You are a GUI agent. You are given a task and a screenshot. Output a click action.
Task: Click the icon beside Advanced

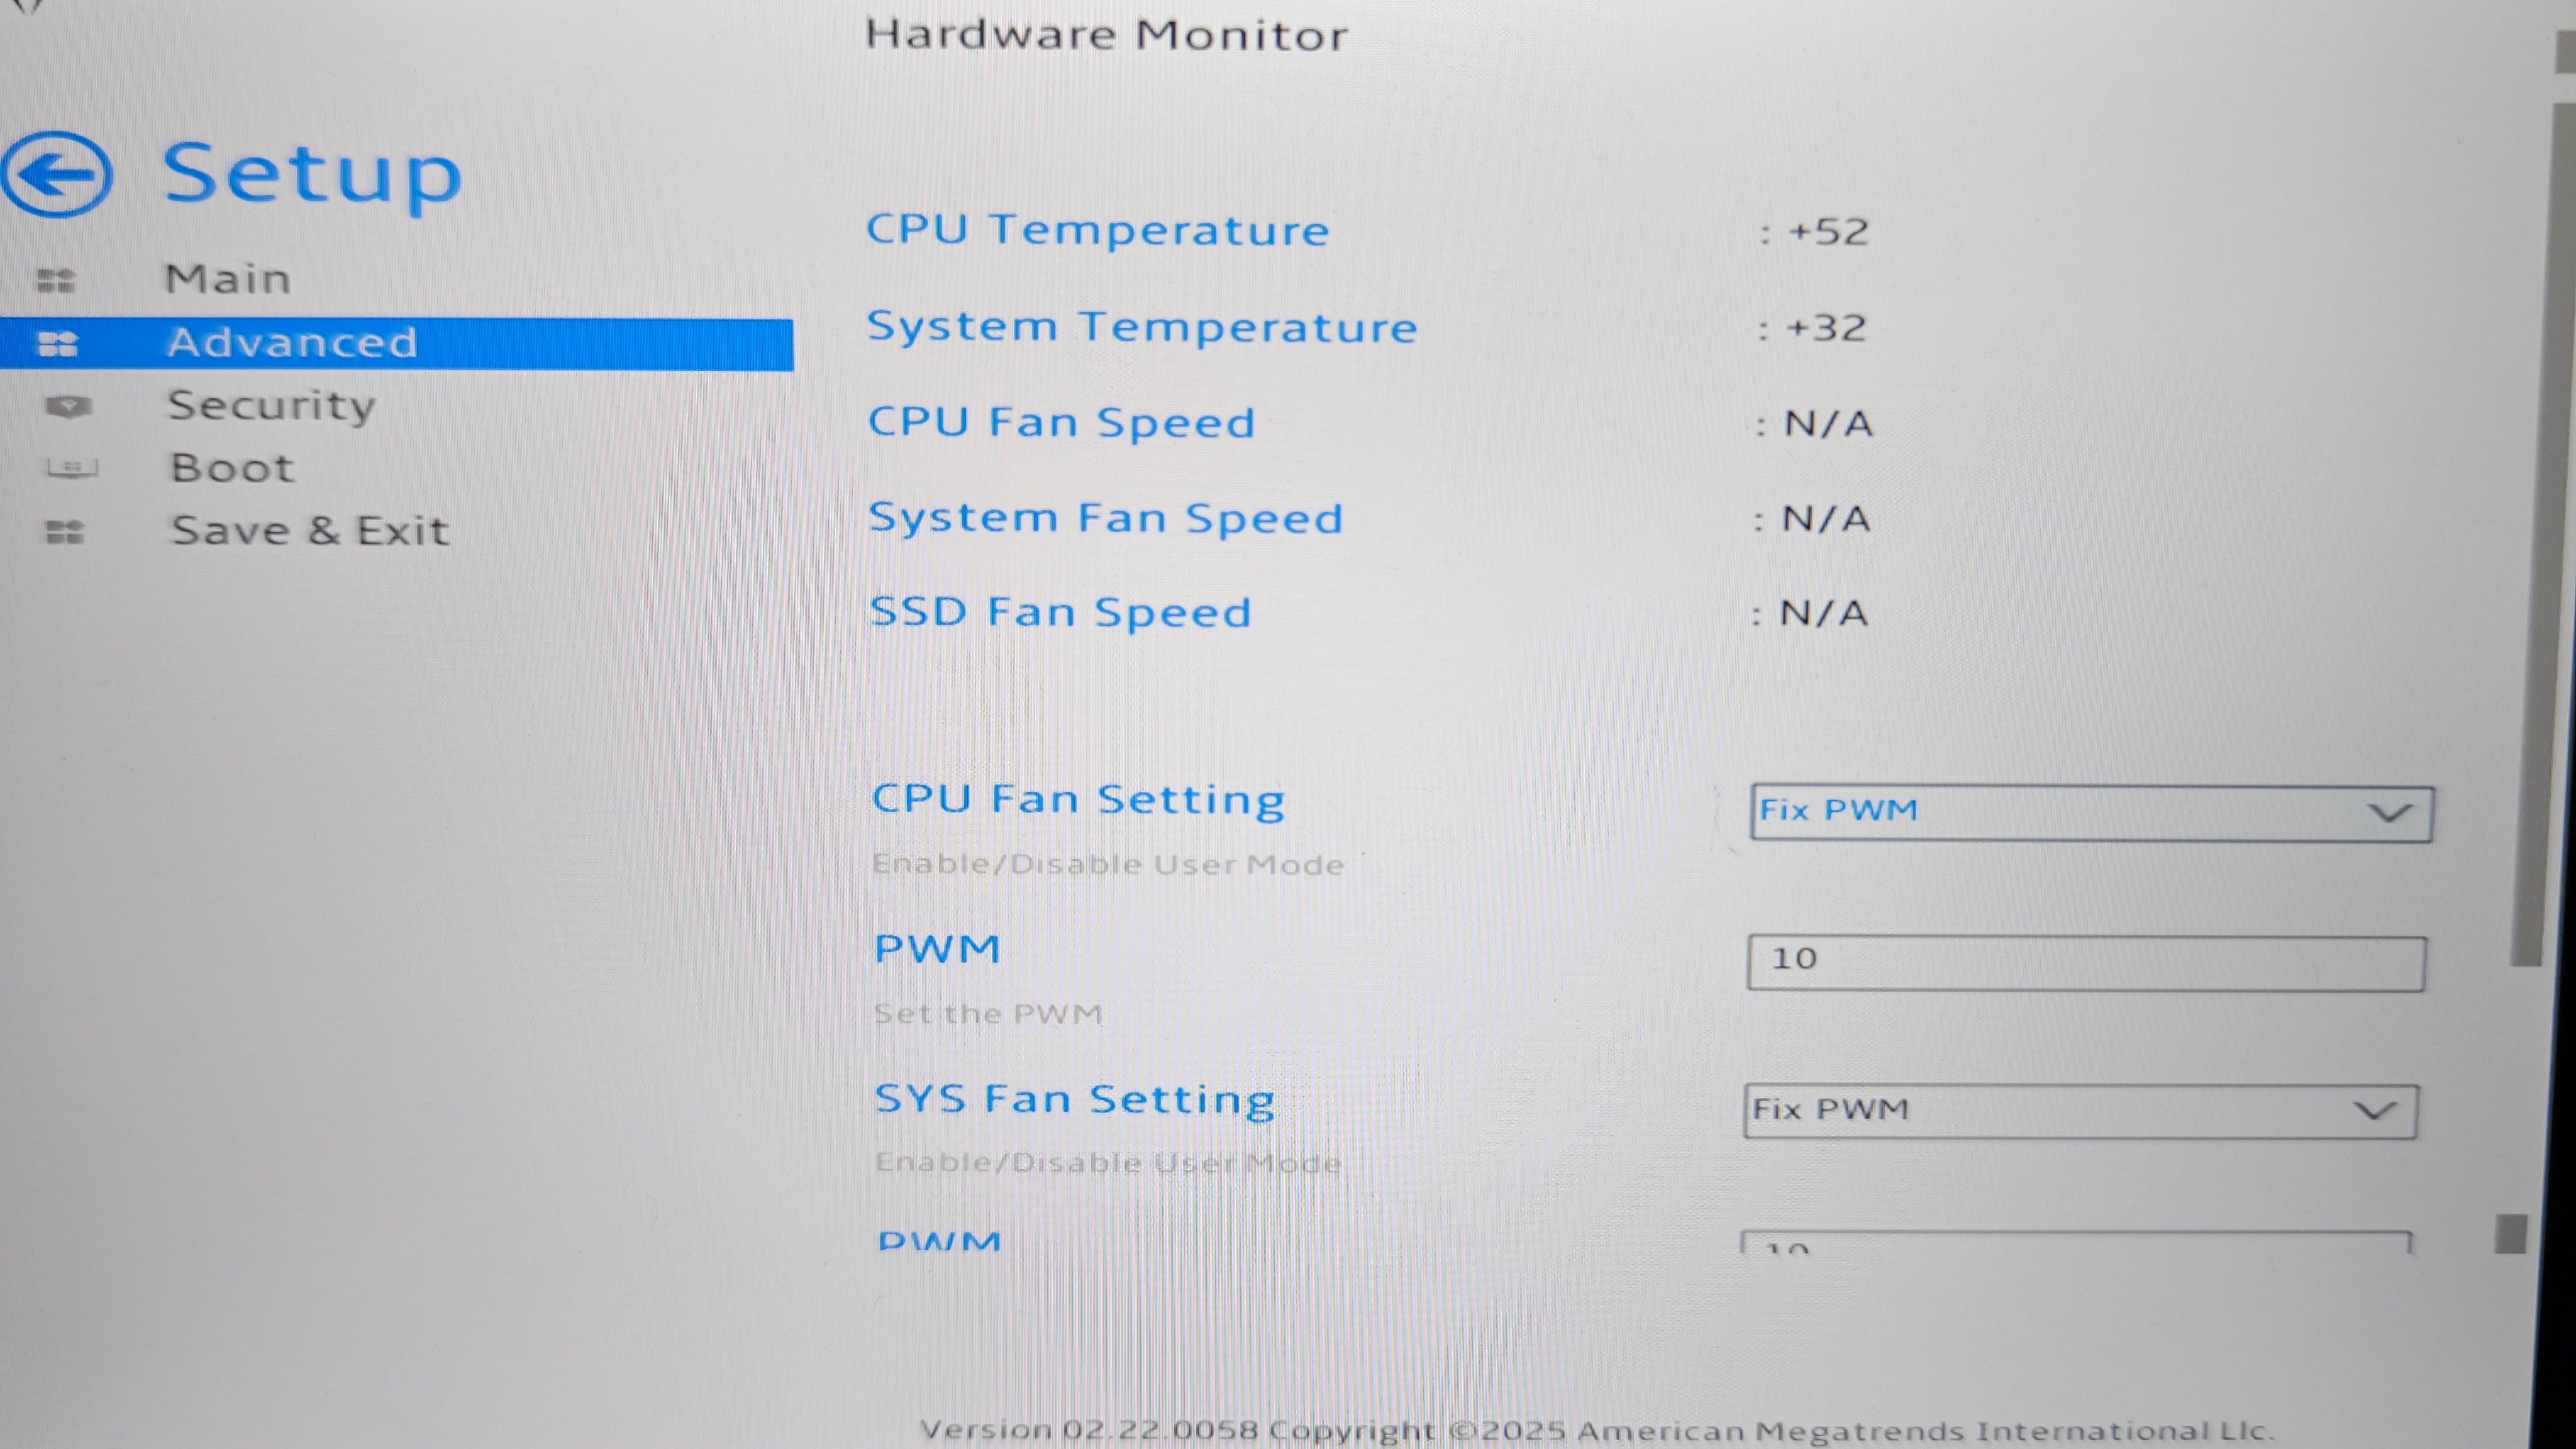[57, 344]
